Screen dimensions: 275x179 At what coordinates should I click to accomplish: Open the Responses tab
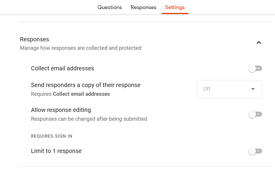[144, 7]
